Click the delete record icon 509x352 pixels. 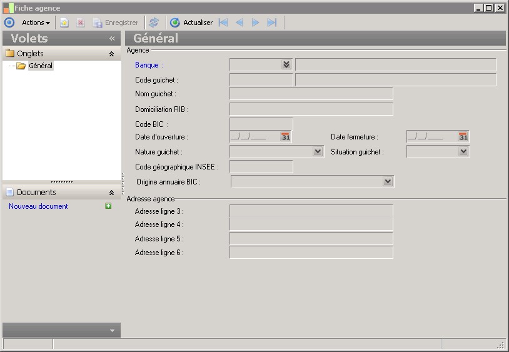(x=81, y=23)
